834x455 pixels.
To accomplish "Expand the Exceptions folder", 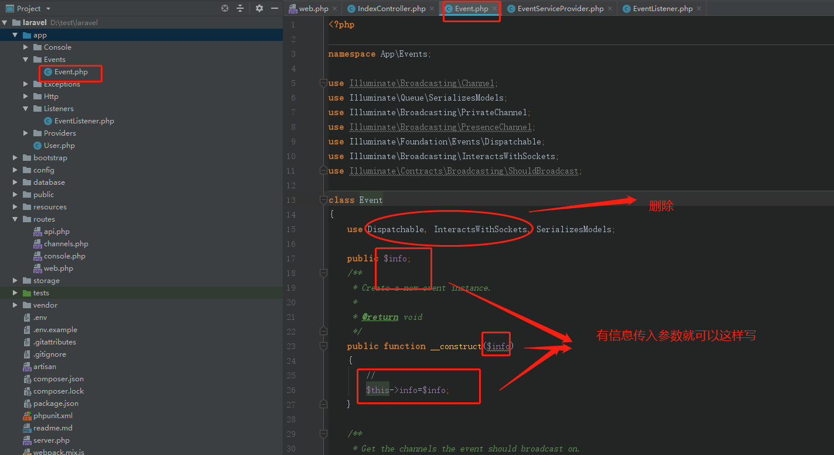I will (26, 84).
